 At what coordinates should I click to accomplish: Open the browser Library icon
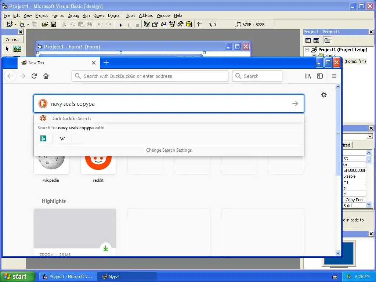click(x=308, y=76)
